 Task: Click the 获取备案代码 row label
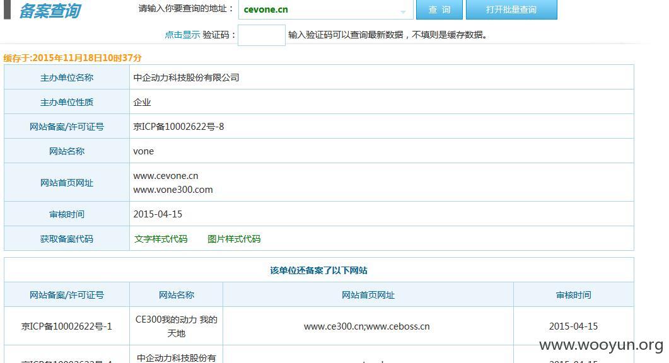67,239
